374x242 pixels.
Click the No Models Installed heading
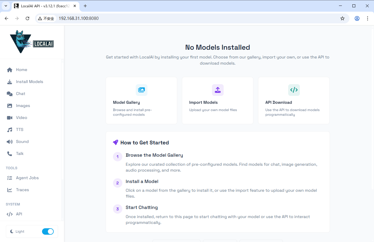(218, 47)
